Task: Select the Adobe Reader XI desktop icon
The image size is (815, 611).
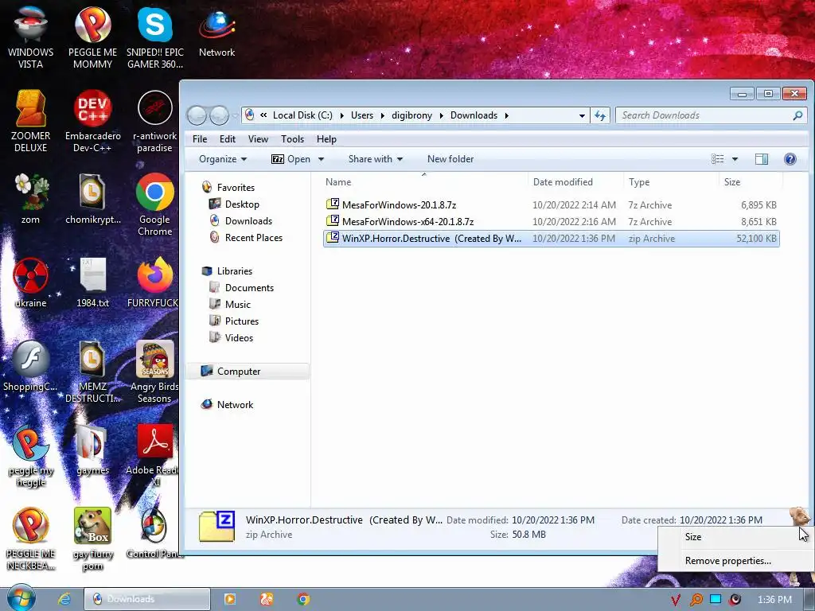Action: (x=155, y=456)
